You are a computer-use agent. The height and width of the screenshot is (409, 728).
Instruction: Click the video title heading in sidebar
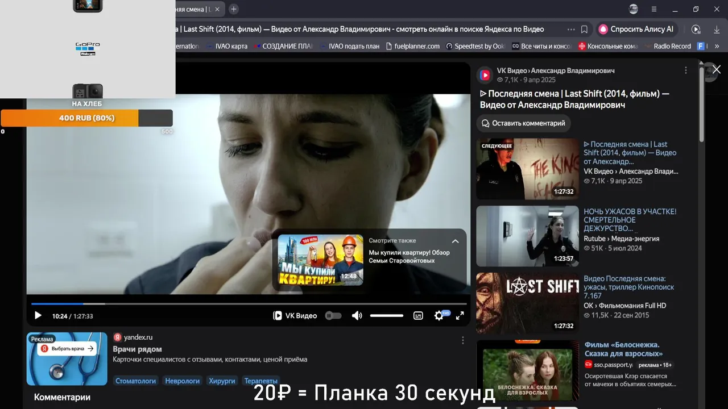[x=574, y=99]
